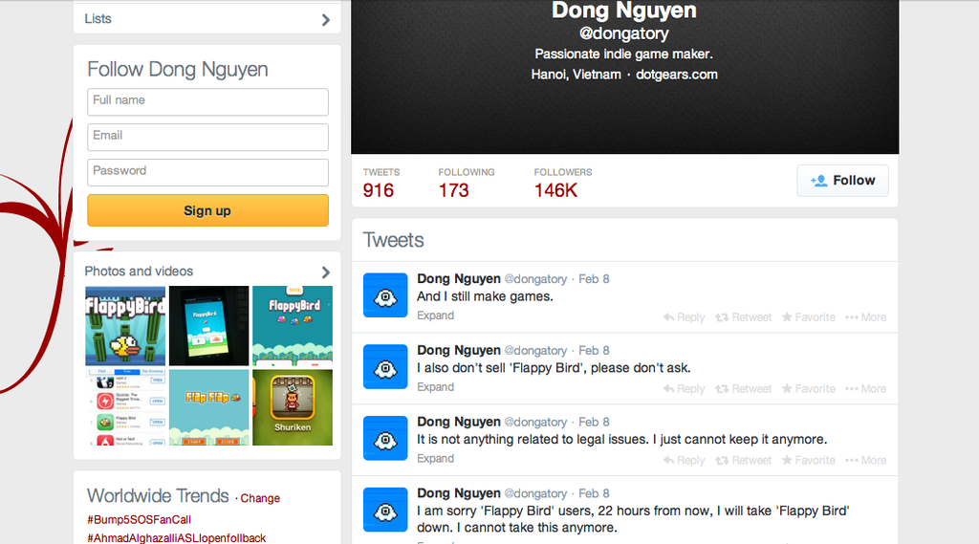This screenshot has height=544, width=979.
Task: Click Change link beside Worldwide Trends
Action: pyautogui.click(x=260, y=498)
